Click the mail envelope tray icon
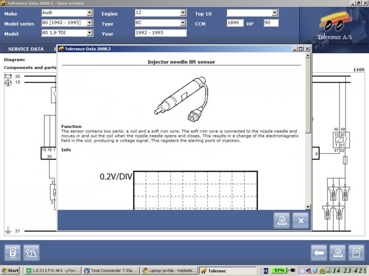369x276 pixels. (x=302, y=271)
